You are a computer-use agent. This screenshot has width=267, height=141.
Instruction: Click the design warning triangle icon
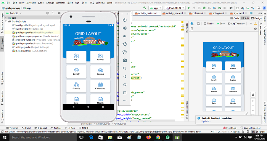(256, 24)
